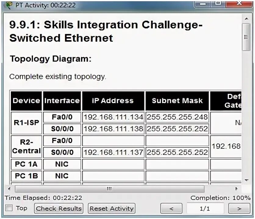Click the Check Results button
The height and width of the screenshot is (219, 255).
point(58,208)
